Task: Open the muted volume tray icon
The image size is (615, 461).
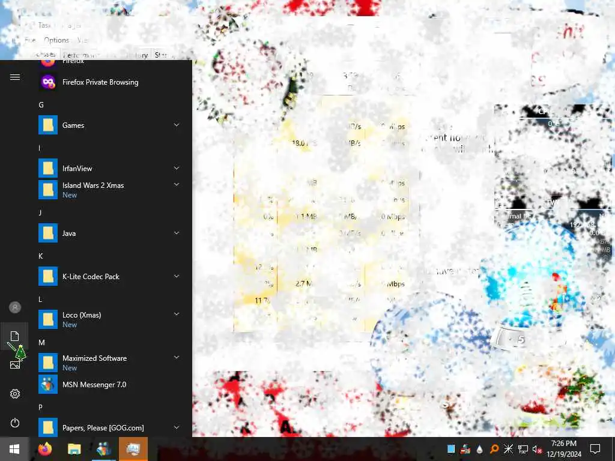Action: [x=538, y=449]
